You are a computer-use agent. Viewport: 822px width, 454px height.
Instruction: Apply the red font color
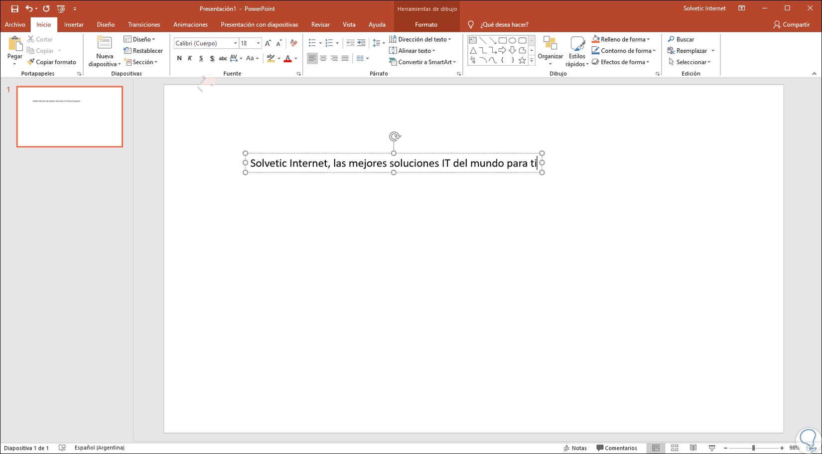(x=287, y=59)
